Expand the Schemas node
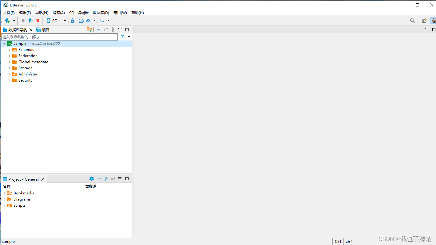 9,50
